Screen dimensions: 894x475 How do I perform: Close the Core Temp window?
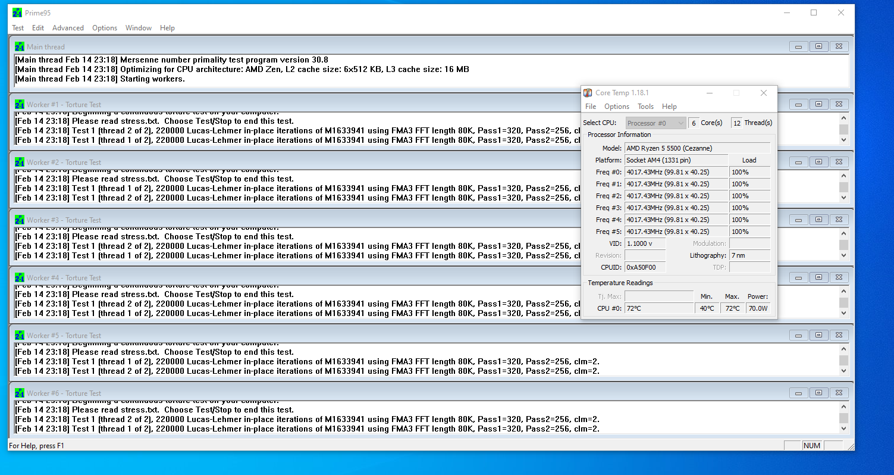tap(764, 93)
